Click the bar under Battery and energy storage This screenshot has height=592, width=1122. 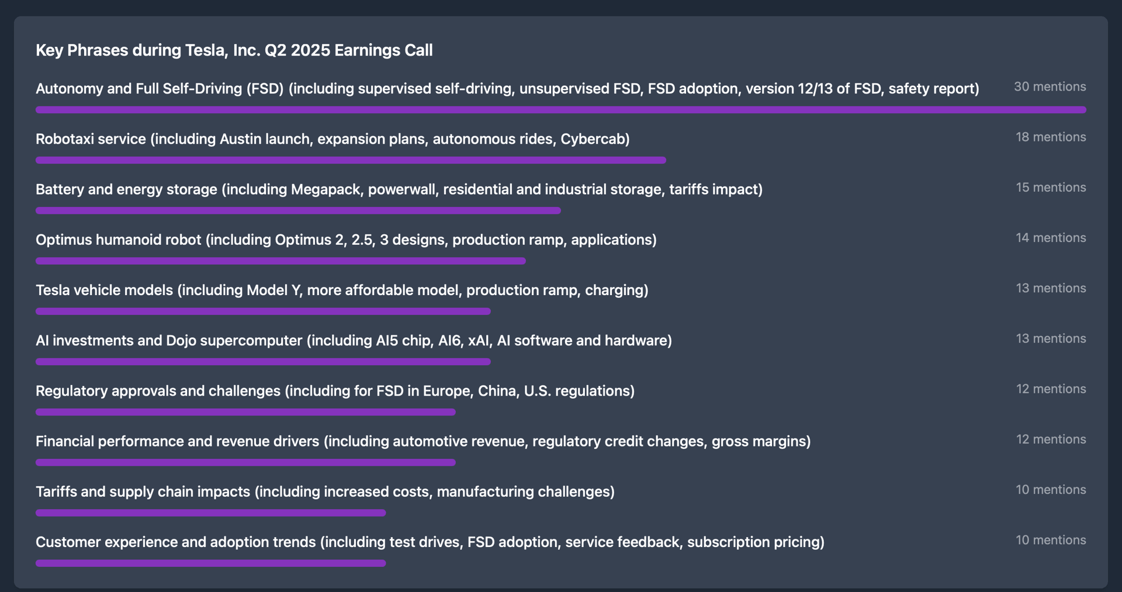pos(298,210)
